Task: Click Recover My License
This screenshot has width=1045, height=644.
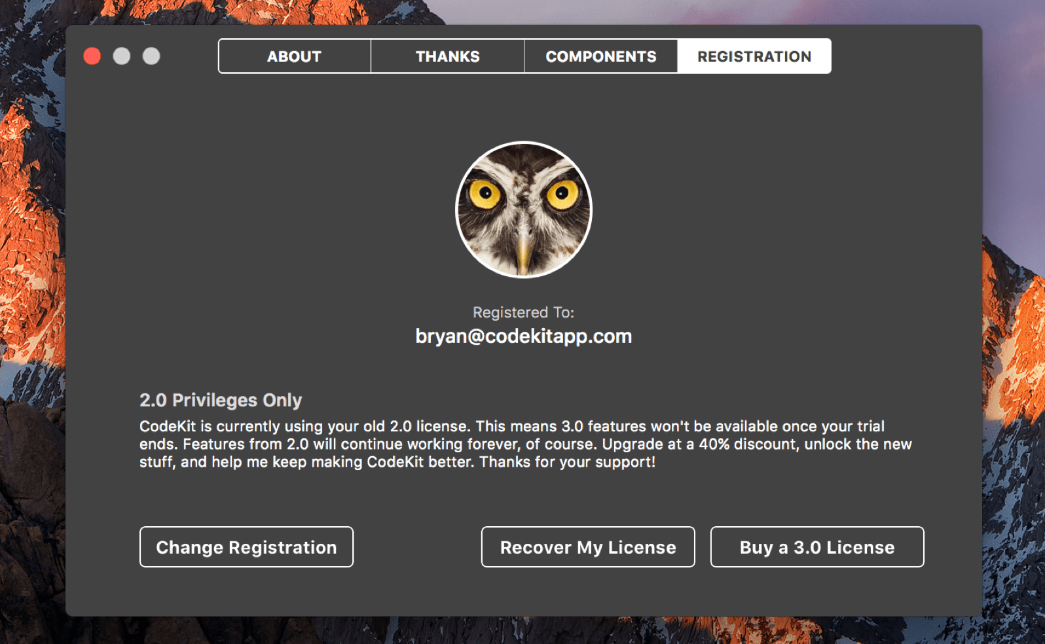Action: [588, 547]
